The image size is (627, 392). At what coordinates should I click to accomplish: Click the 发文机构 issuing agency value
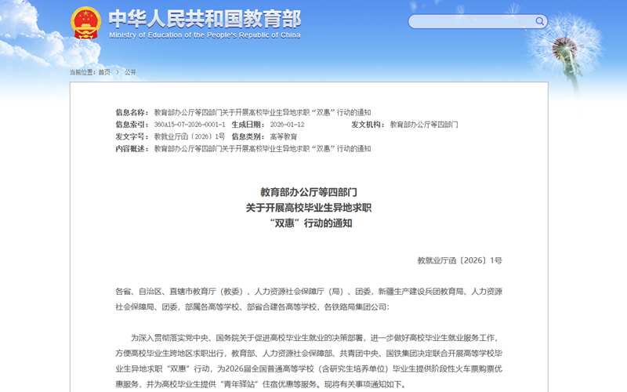[x=424, y=125]
